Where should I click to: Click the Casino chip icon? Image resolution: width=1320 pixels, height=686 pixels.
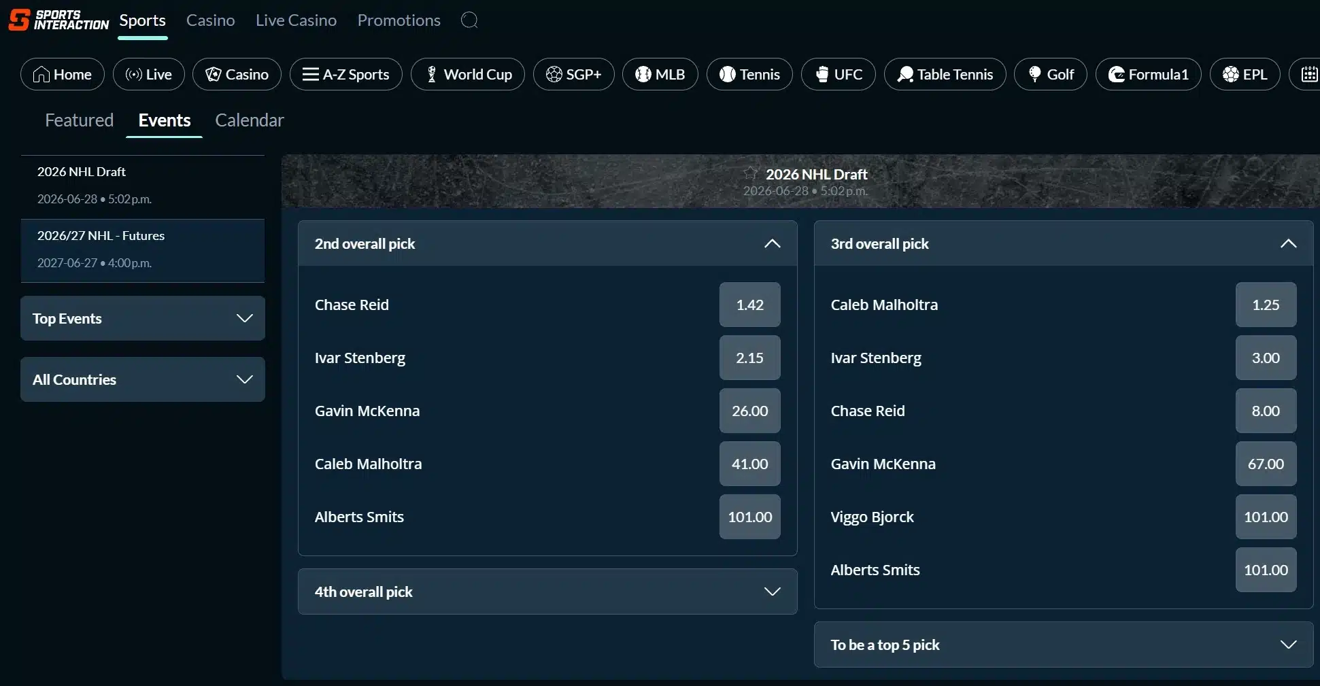[214, 74]
